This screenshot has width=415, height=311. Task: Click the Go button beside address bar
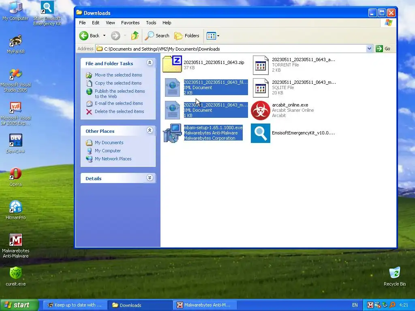[383, 49]
